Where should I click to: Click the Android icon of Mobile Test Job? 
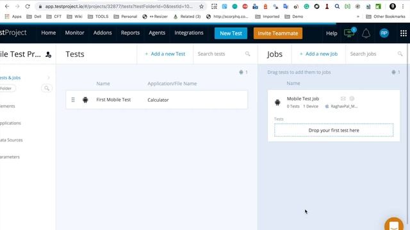[277, 102]
